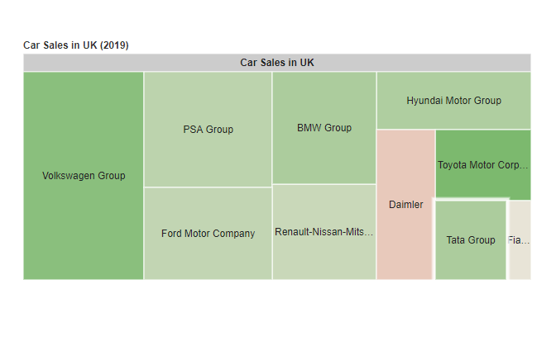Image resolution: width=556 pixels, height=341 pixels.
Task: Click the Hyundai Motor Group tile
Action: (453, 101)
